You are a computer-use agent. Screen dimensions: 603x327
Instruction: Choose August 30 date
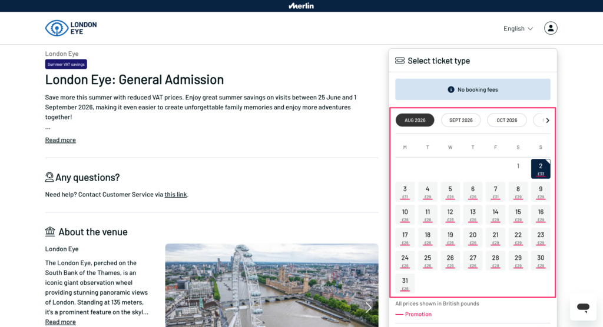click(541, 261)
